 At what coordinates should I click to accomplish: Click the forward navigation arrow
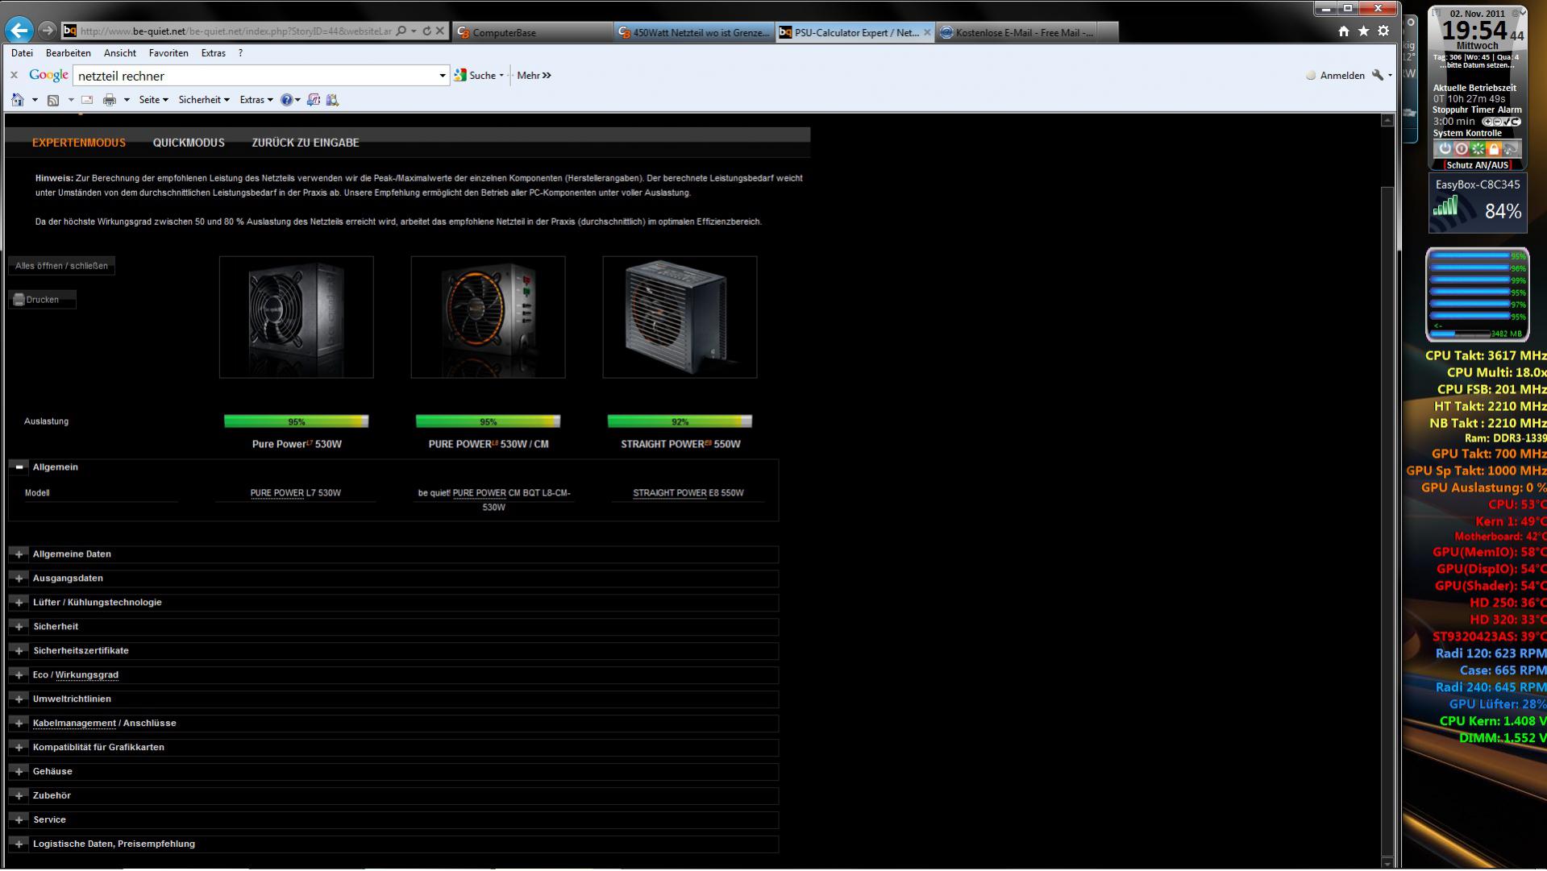click(48, 31)
